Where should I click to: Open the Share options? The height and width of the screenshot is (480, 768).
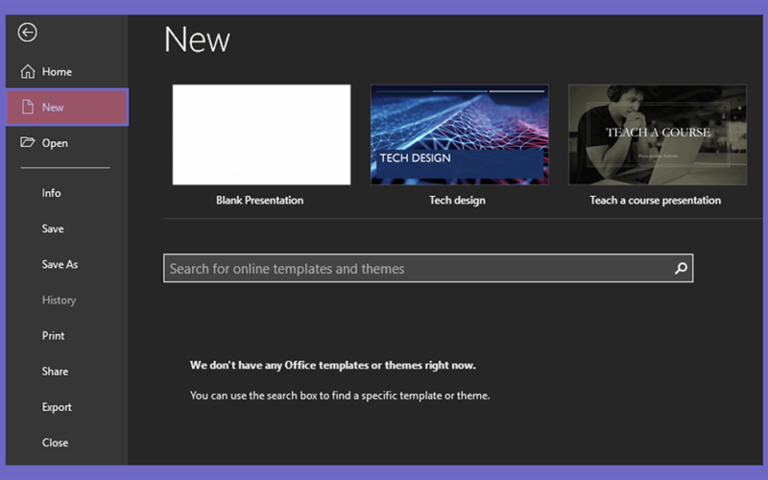(55, 372)
